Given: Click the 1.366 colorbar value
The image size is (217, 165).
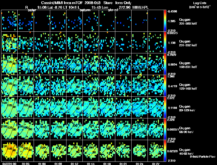Looking at the screenshot, I should [x=171, y=76].
